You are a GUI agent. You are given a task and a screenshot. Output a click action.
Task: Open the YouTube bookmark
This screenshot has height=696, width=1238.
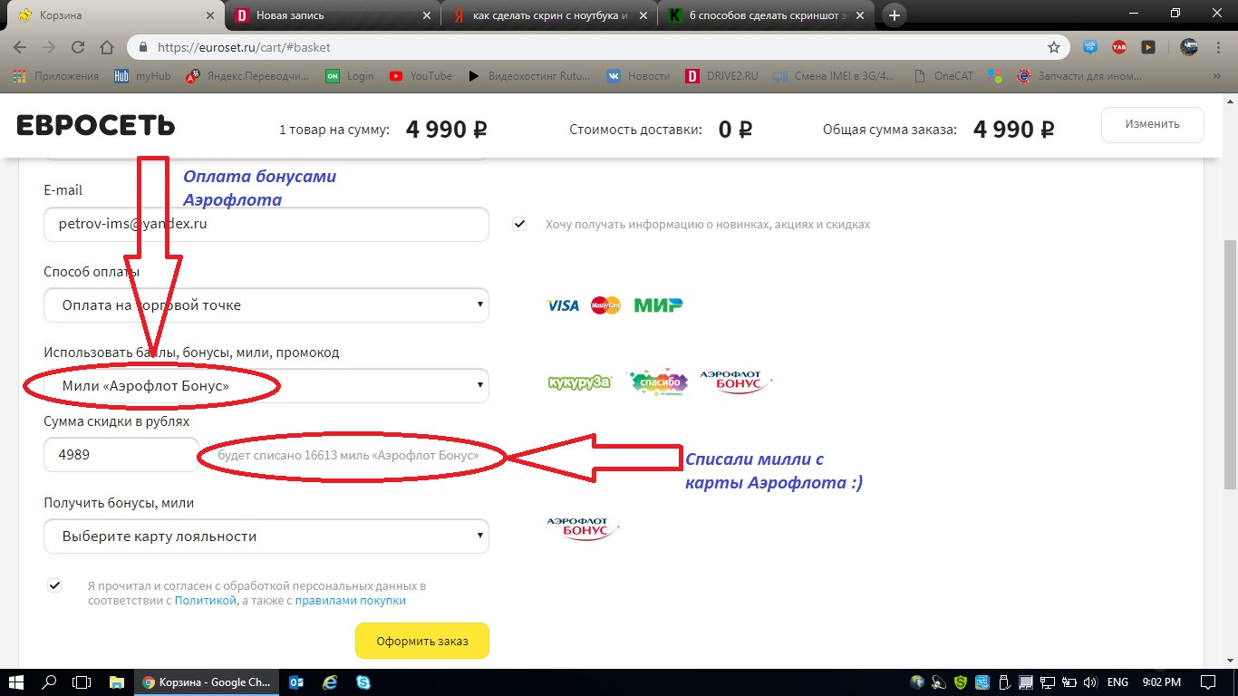[421, 76]
